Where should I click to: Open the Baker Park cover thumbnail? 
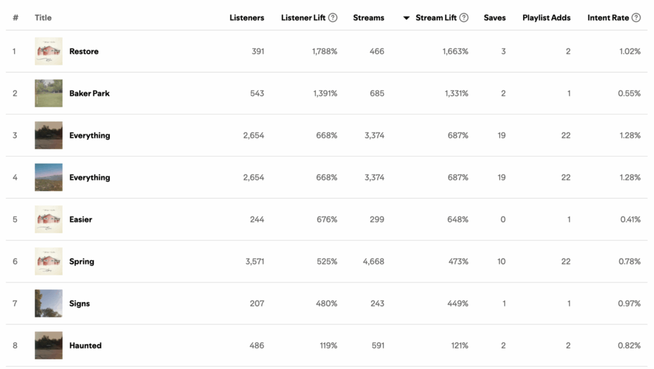(x=49, y=93)
